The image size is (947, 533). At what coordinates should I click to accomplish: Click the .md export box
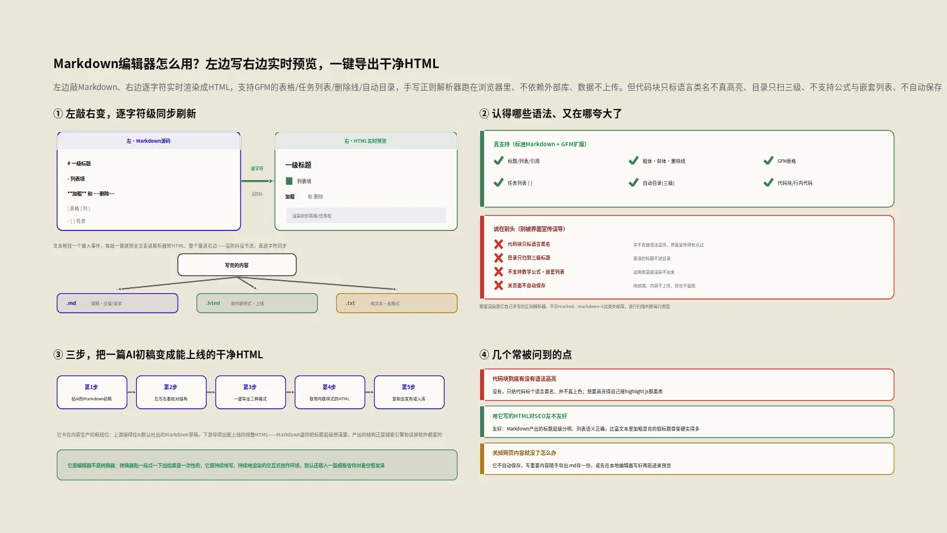click(x=117, y=303)
